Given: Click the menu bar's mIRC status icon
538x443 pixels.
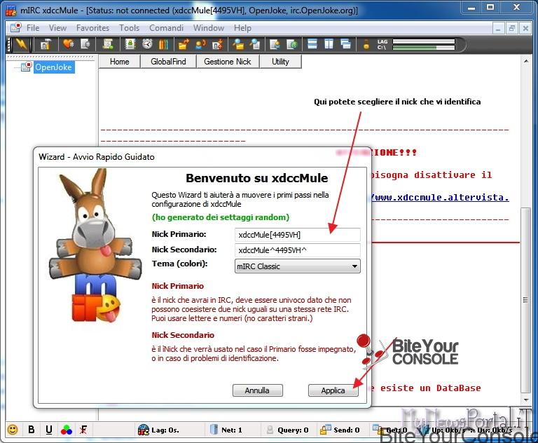Looking at the screenshot, I should pyautogui.click(x=16, y=28).
